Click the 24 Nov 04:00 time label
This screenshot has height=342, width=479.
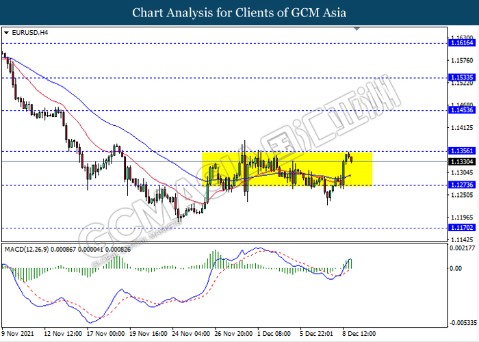pyautogui.click(x=191, y=333)
